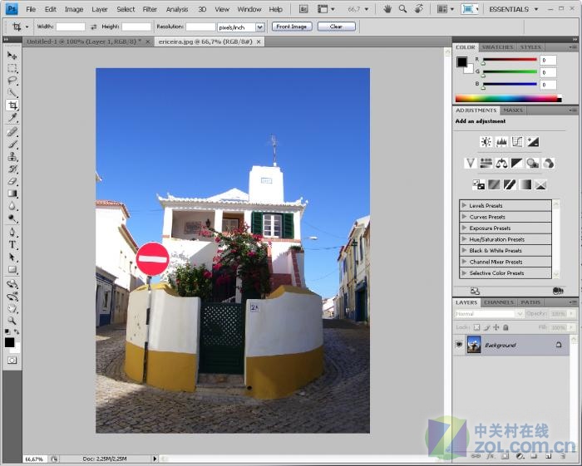Image resolution: width=582 pixels, height=466 pixels.
Task: Pick the Type tool
Action: click(x=12, y=244)
